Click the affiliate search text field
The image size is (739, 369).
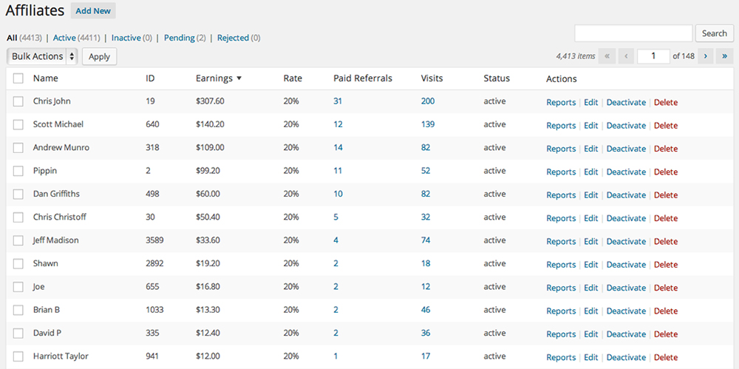click(x=633, y=33)
